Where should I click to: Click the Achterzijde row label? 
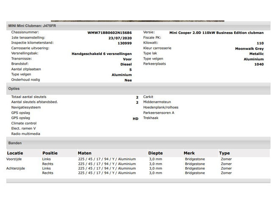pyautogui.click(x=16, y=168)
